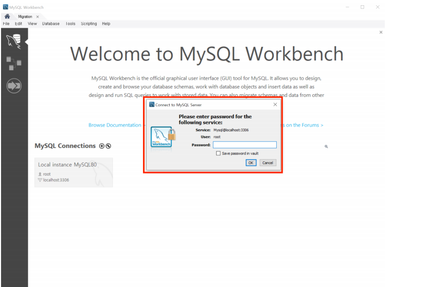Dismiss the welcome panel close icon

381,32
